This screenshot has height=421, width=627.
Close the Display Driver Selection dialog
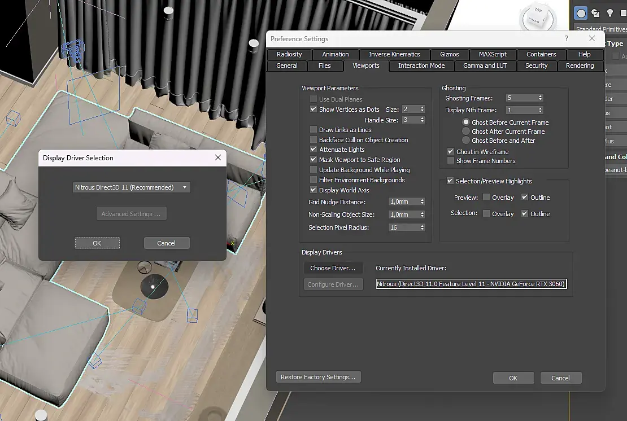[x=218, y=158]
